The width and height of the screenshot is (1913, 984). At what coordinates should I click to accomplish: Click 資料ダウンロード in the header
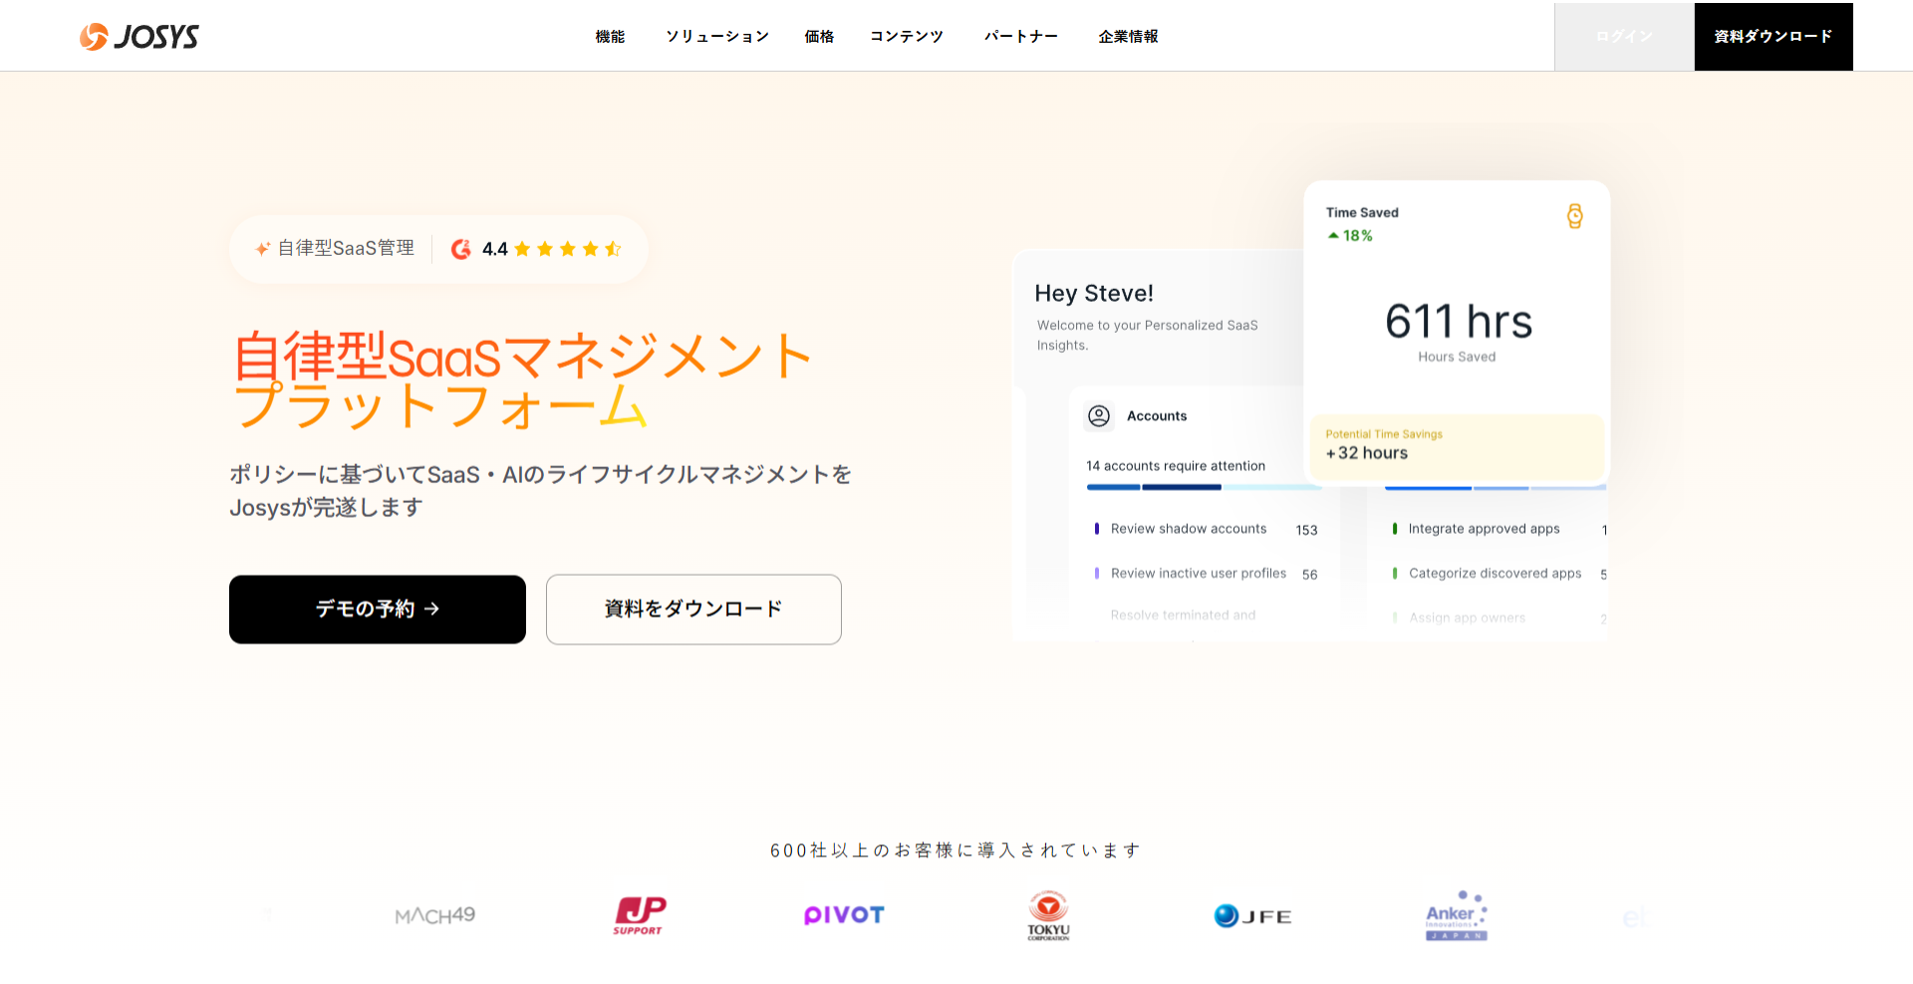(x=1774, y=37)
